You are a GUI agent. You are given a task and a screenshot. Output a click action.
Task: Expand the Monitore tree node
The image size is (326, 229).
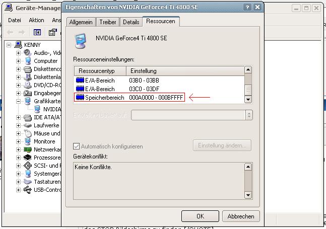click(18, 141)
